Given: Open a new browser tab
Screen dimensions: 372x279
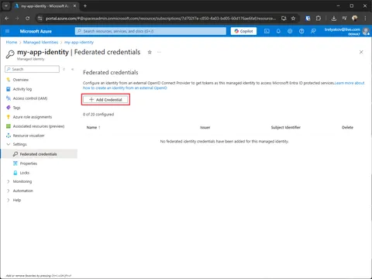Looking at the screenshot, I should (x=85, y=5).
